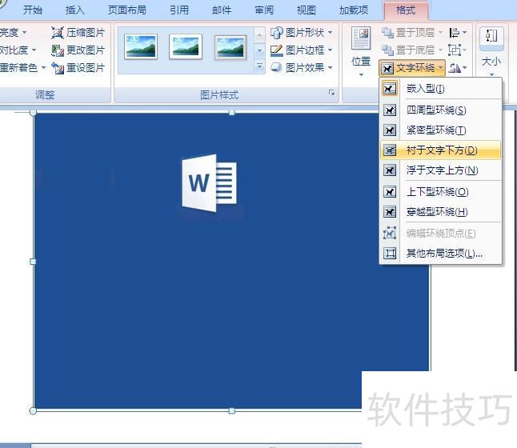Image resolution: width=517 pixels, height=448 pixels.
Task: Click icon next to 上下型环绕(O)
Action: [x=390, y=191]
